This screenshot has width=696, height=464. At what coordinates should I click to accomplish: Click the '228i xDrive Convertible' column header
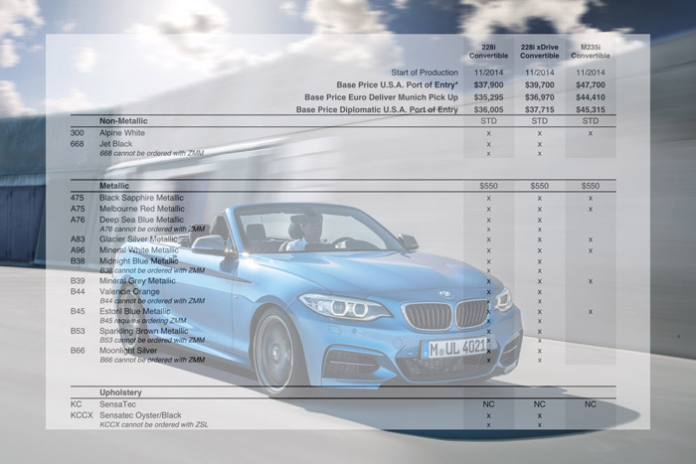(539, 52)
